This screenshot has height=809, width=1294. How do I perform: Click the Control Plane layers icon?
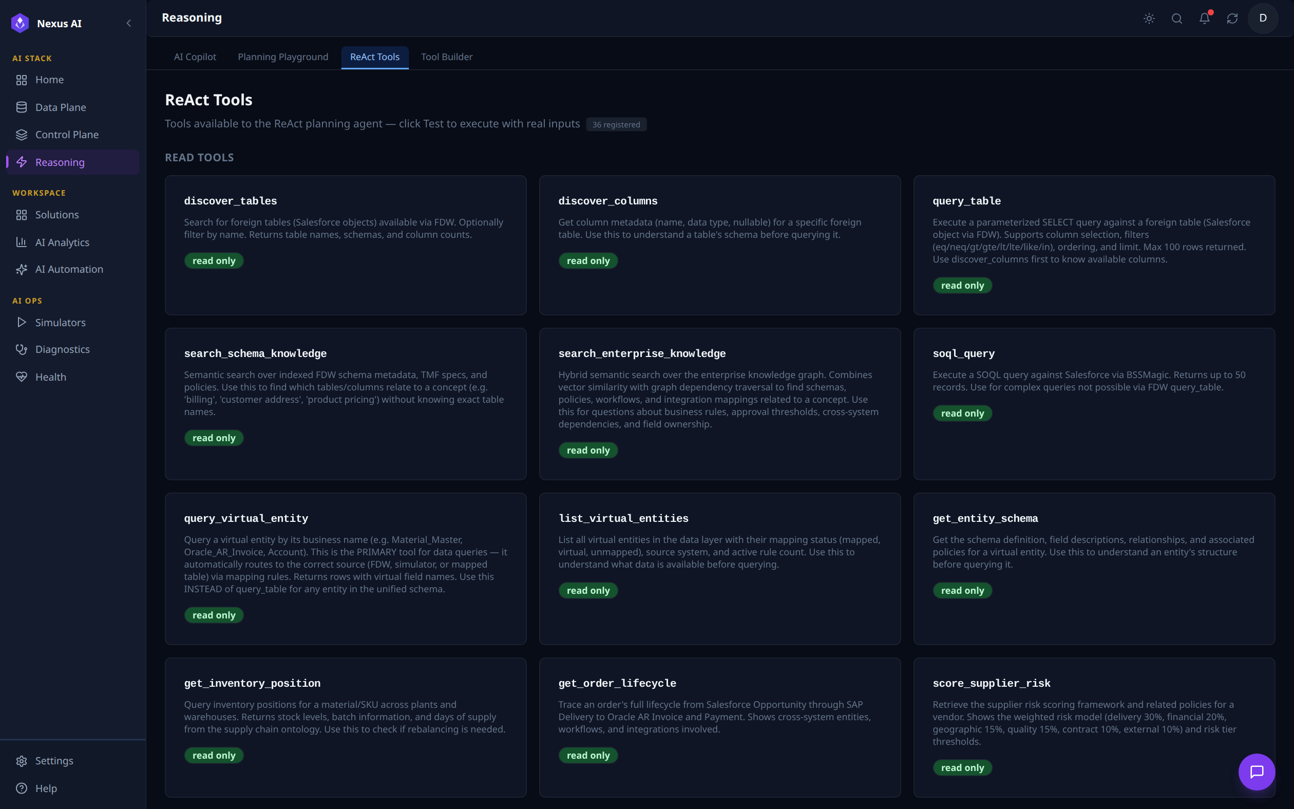point(22,134)
